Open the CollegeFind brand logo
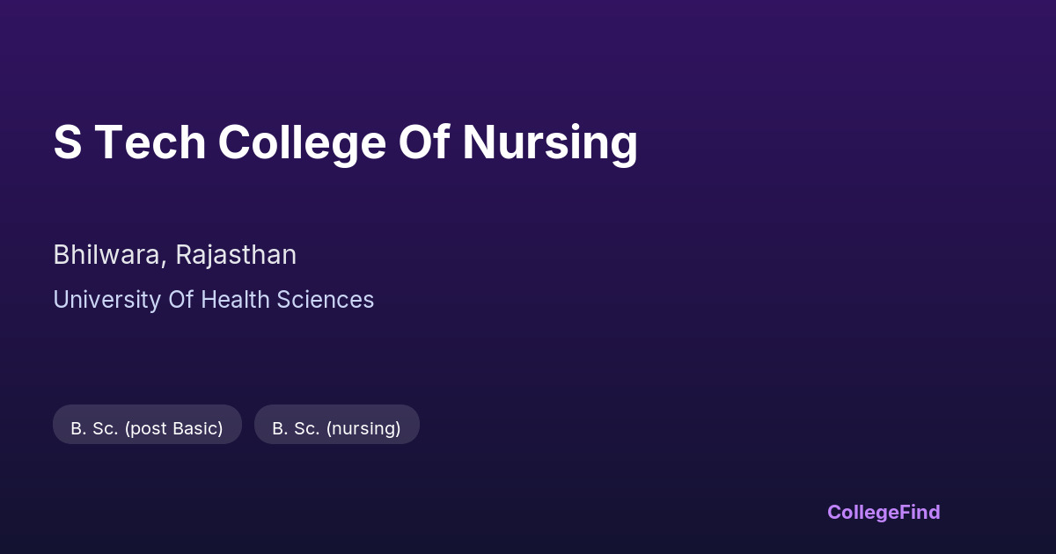Viewport: 1056px width, 554px height. click(883, 512)
